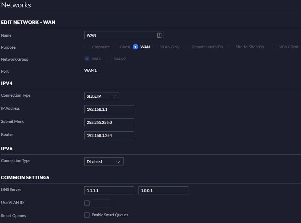Click the IP Address field 192.168.1.1

pos(109,109)
